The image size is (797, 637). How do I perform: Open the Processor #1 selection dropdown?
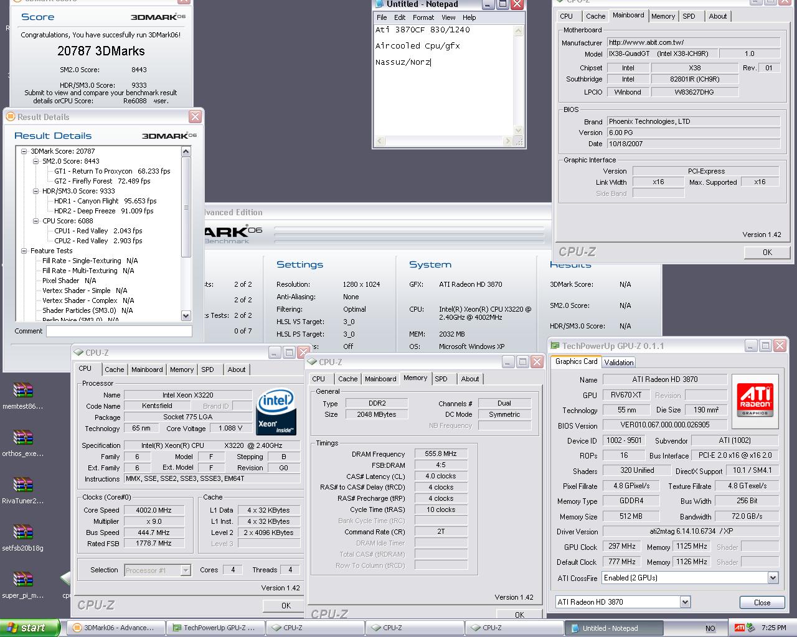[x=186, y=570]
